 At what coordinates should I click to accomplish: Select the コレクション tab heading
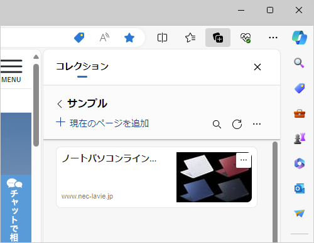pyautogui.click(x=82, y=66)
